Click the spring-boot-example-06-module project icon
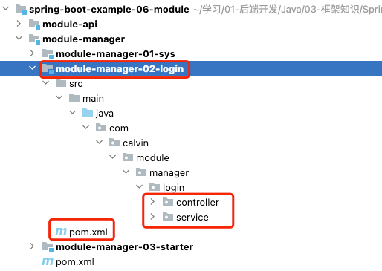This screenshot has width=382, height=271. point(21,10)
